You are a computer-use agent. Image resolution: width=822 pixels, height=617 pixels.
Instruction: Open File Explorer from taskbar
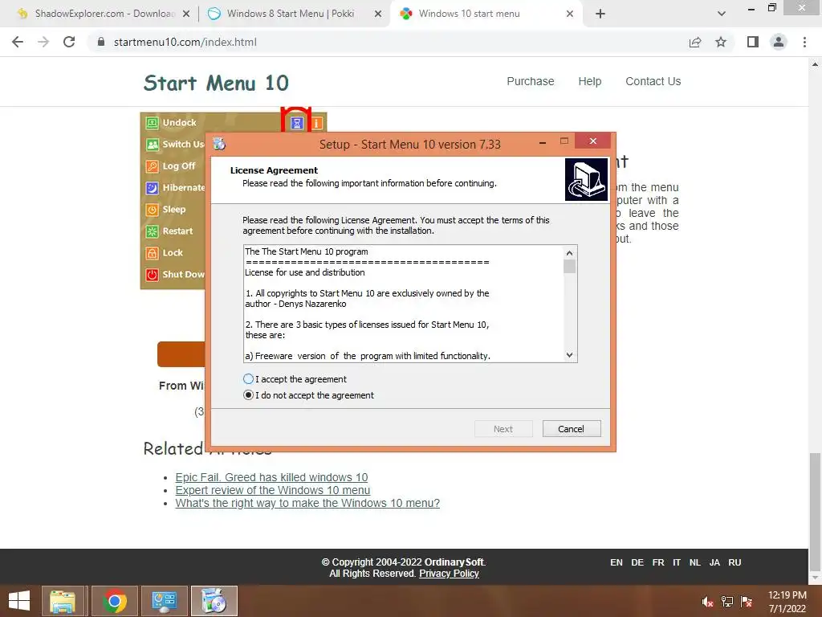pos(63,601)
